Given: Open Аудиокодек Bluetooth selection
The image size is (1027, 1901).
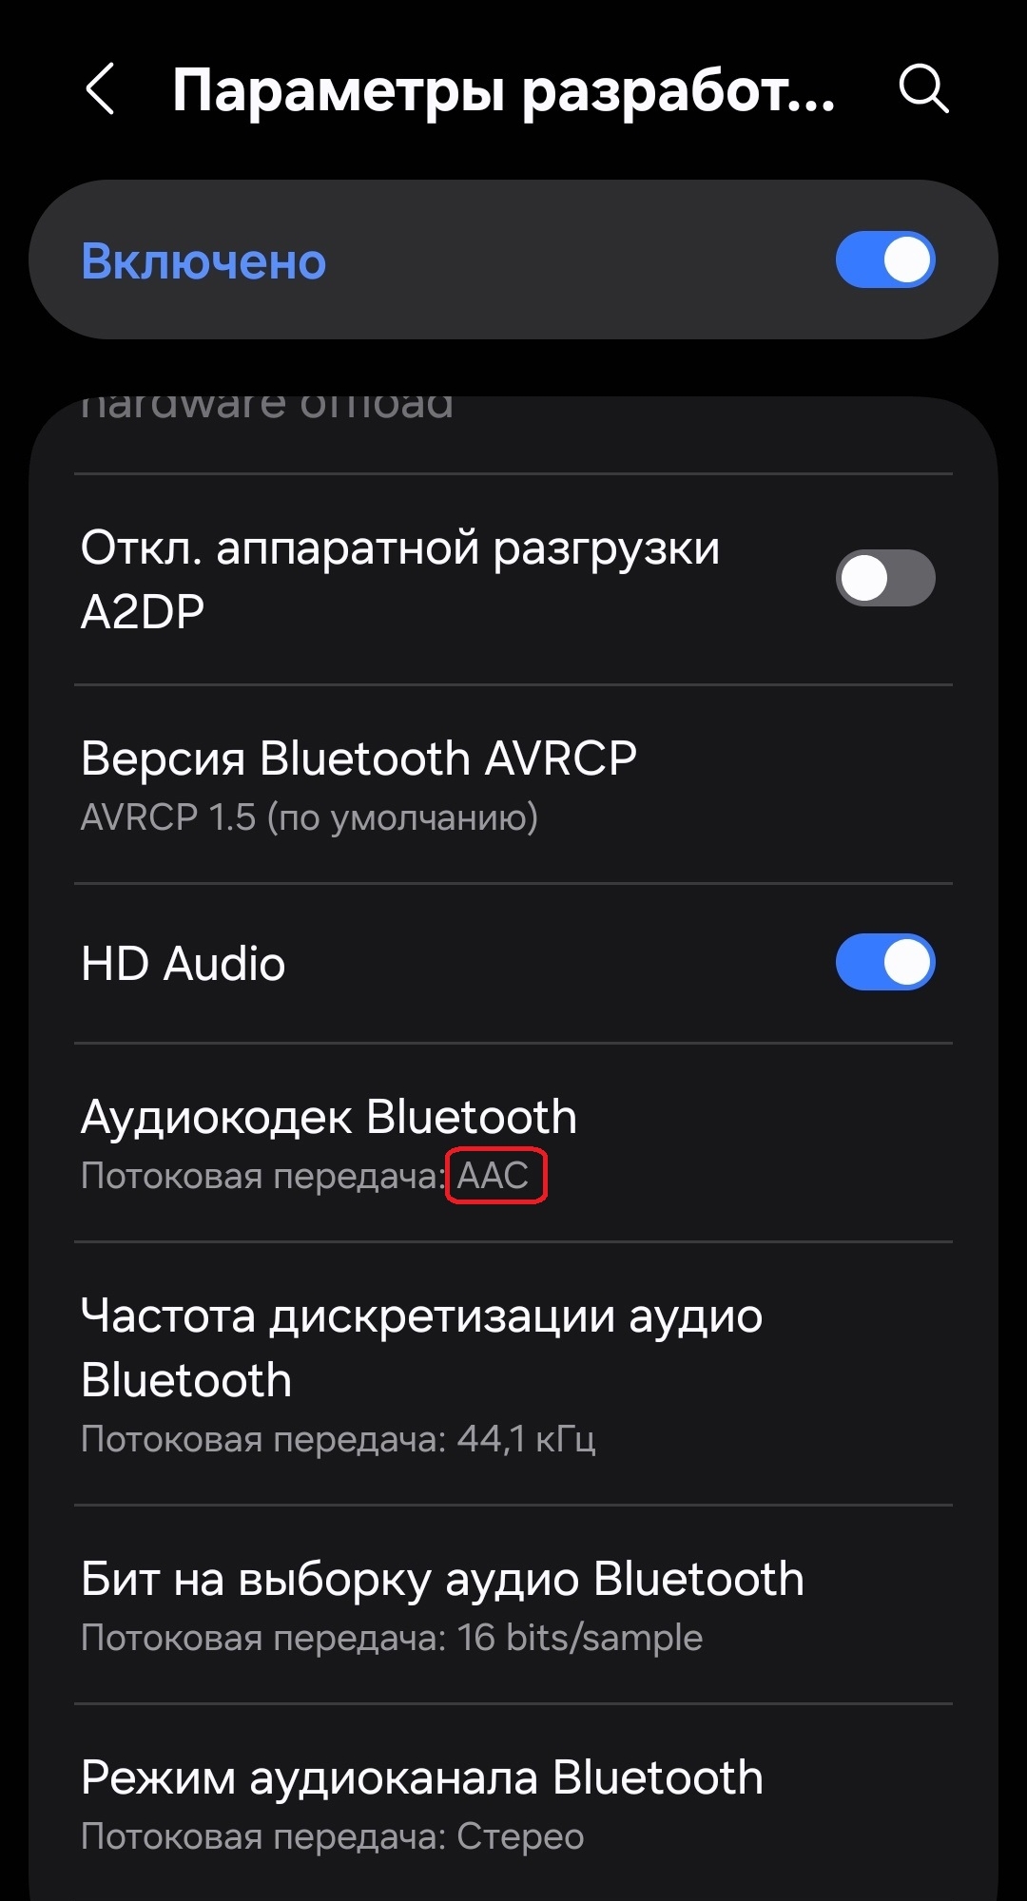Looking at the screenshot, I should tap(513, 1143).
